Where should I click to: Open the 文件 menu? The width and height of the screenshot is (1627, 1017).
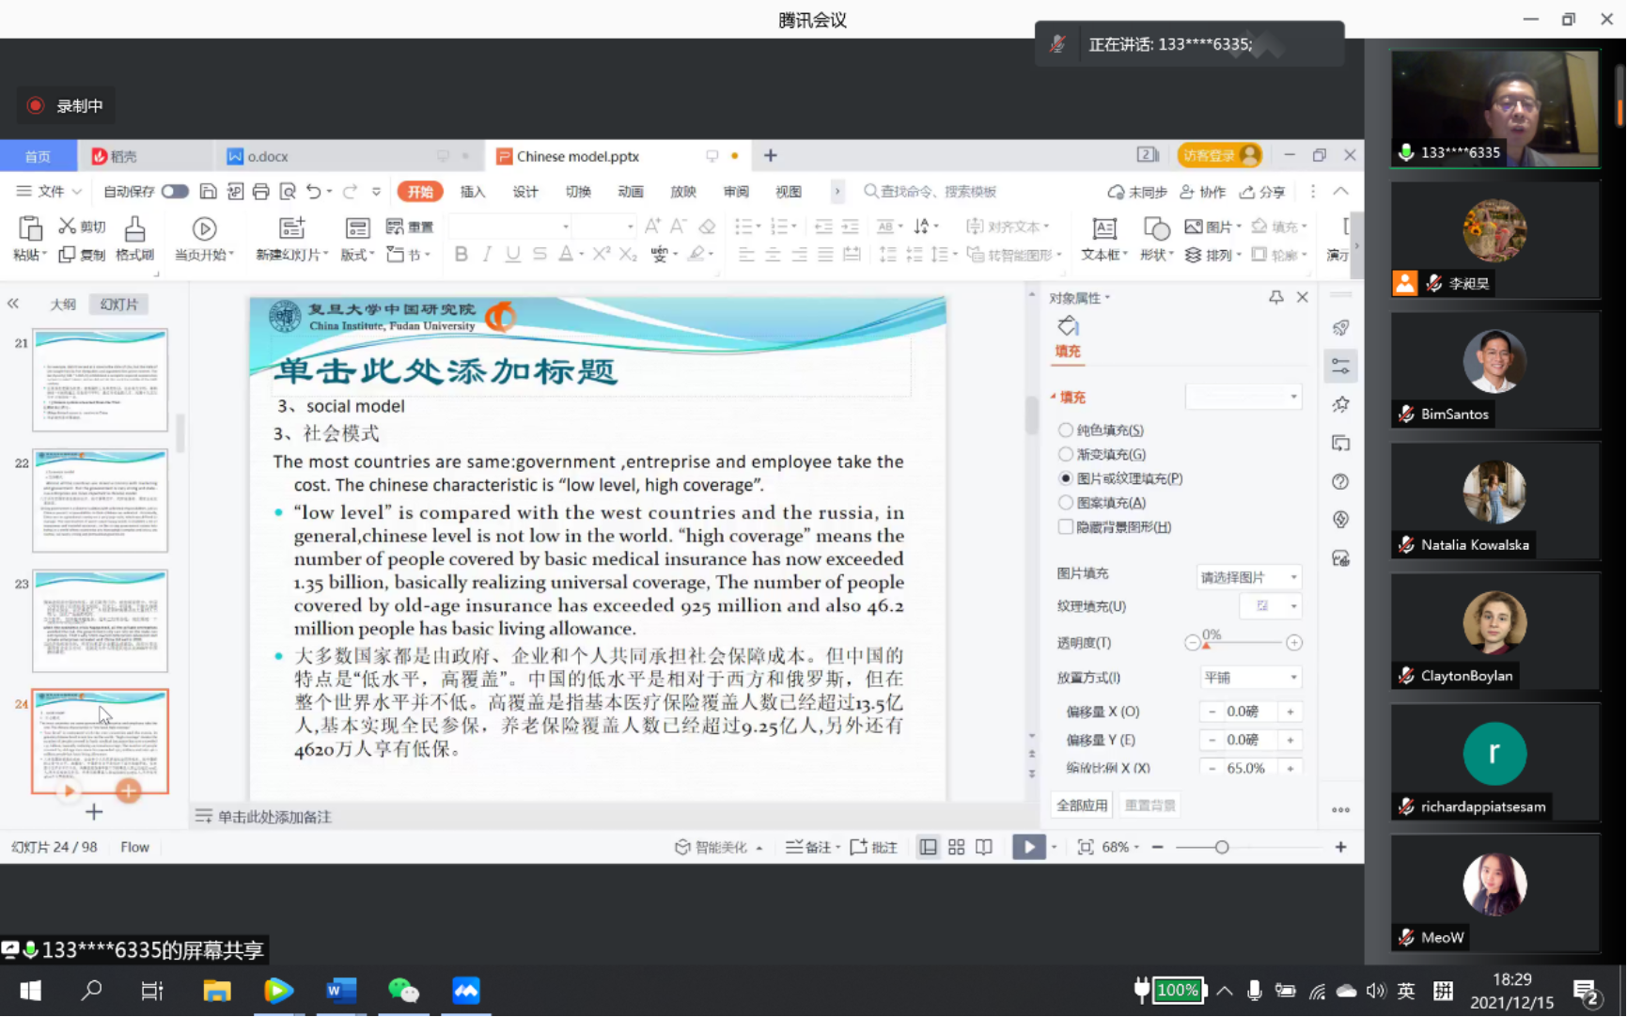tap(47, 191)
